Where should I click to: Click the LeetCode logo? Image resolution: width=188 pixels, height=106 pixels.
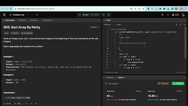coord(4,15)
